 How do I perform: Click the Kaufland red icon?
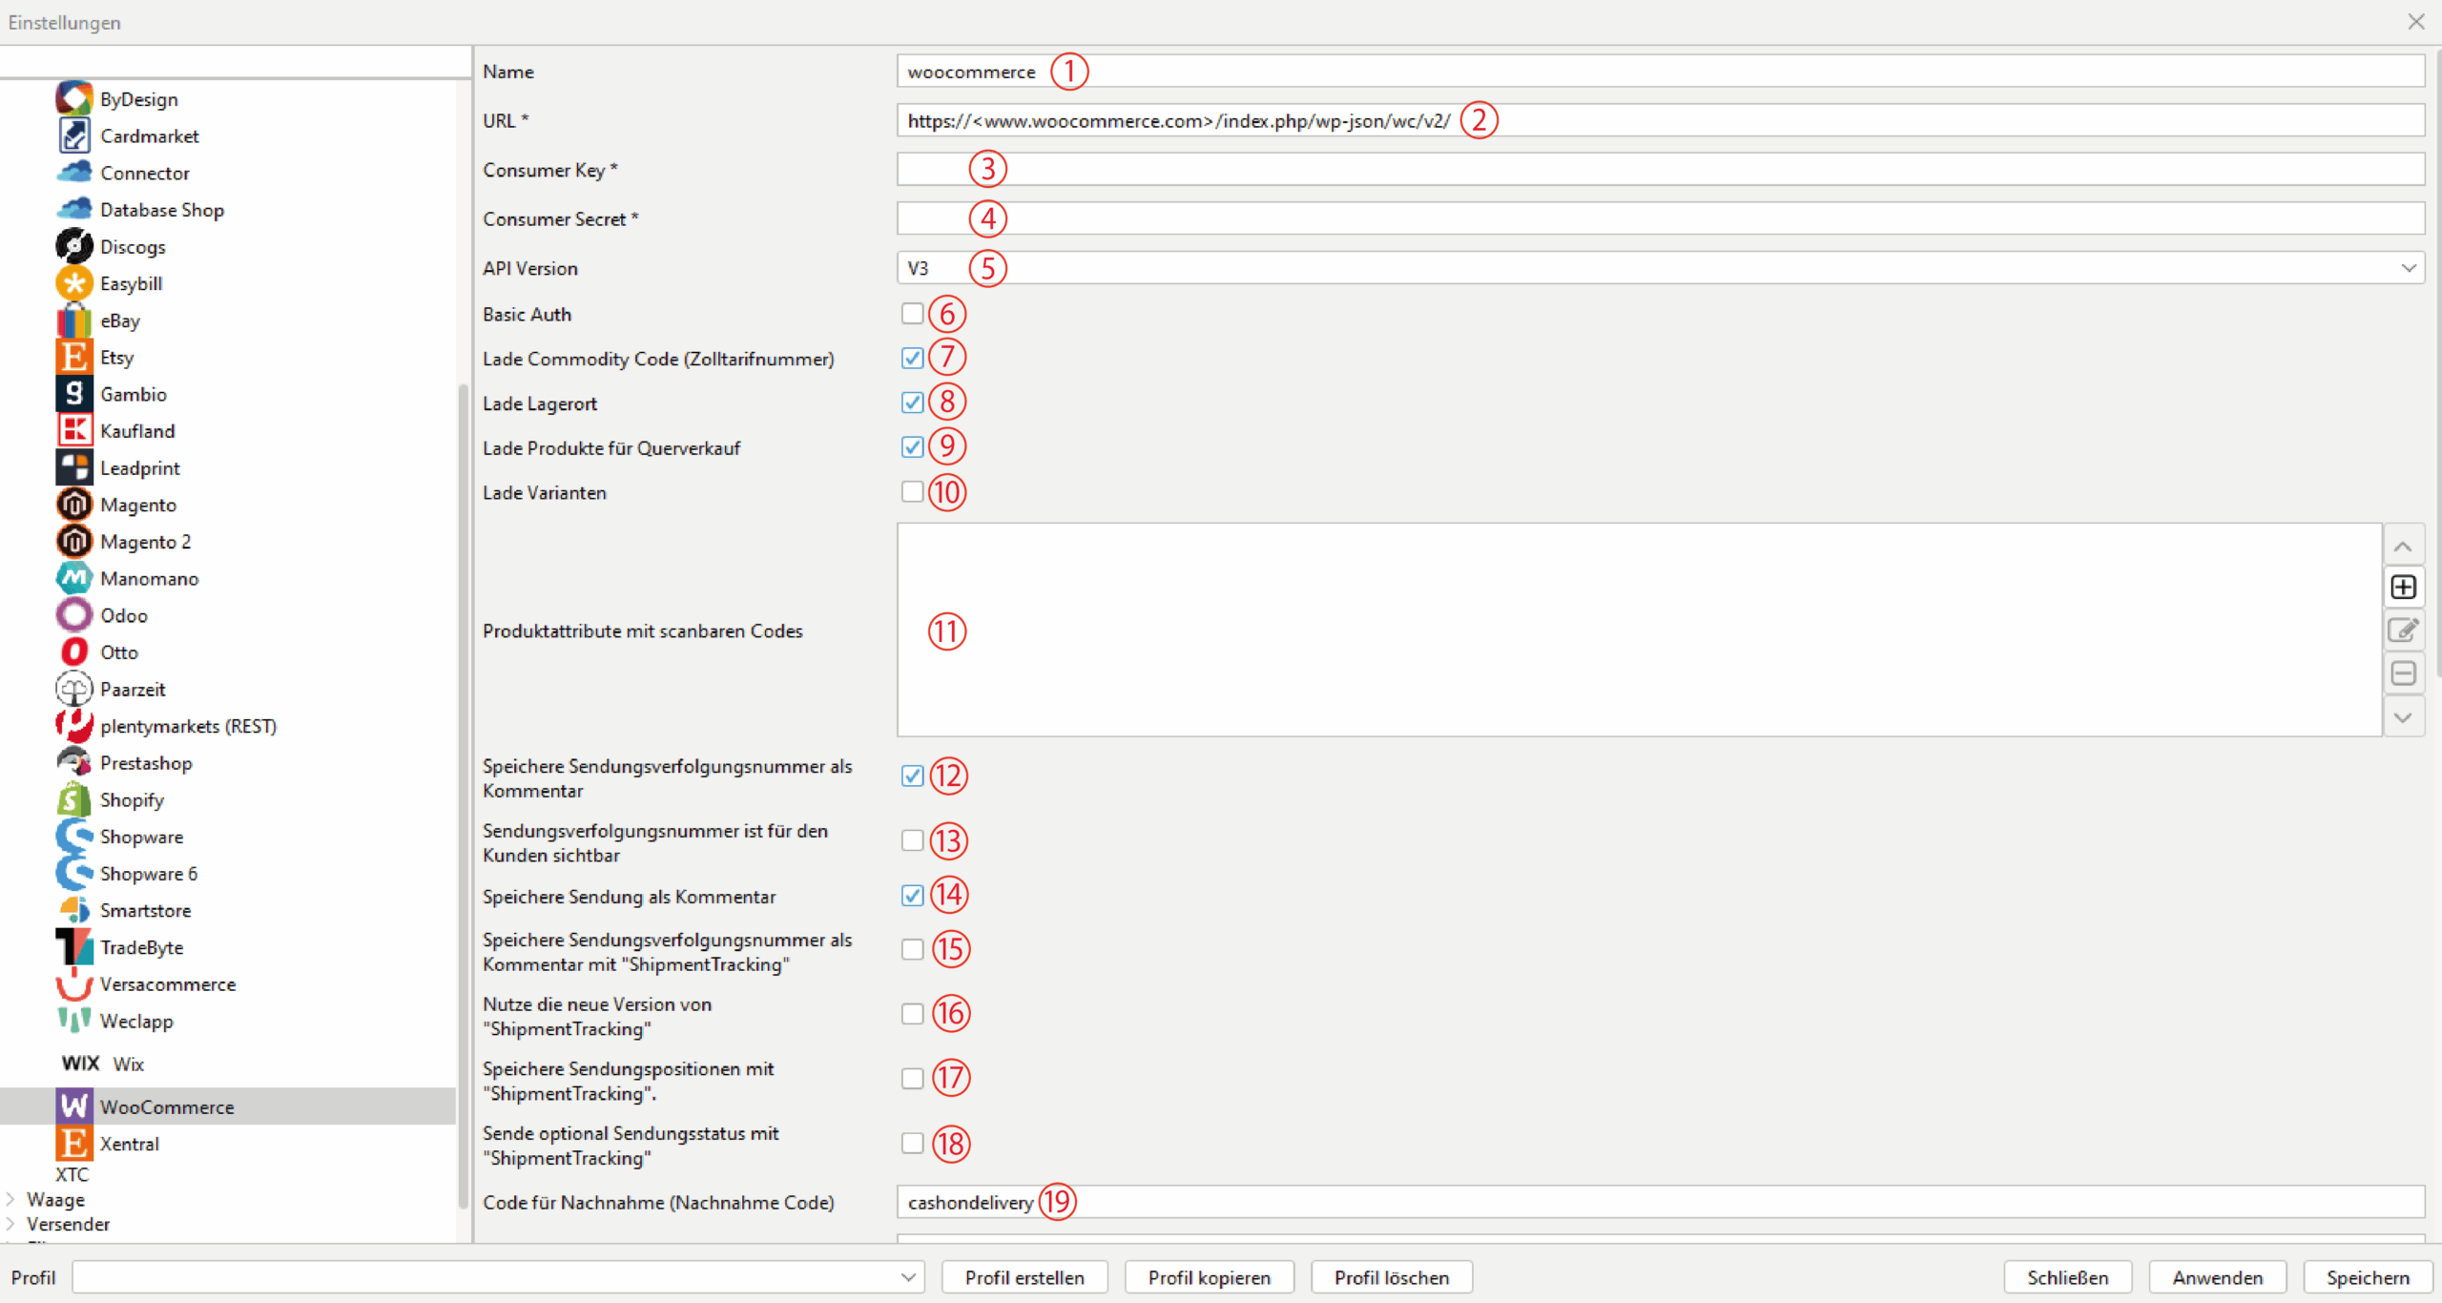(x=74, y=430)
